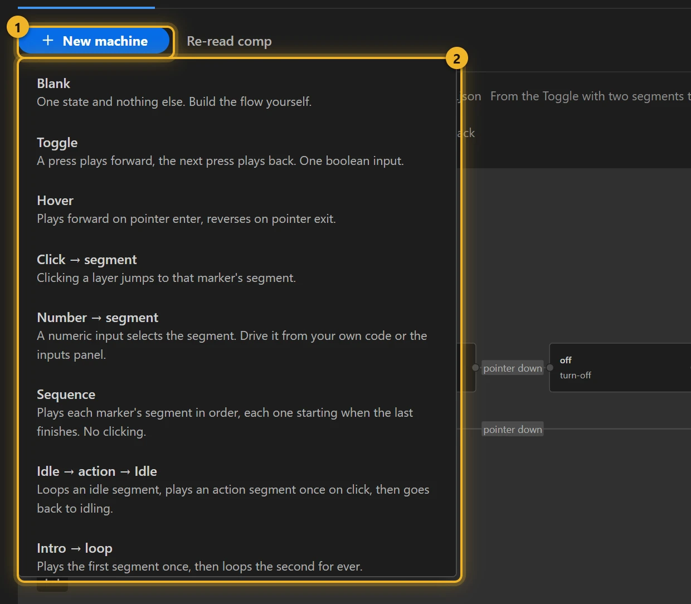Select the Intro → loop template
The image size is (691, 604).
pyautogui.click(x=237, y=557)
